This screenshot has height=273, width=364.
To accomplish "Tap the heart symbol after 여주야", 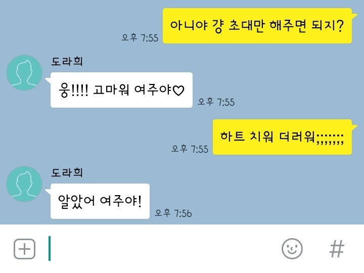I will pyautogui.click(x=178, y=90).
